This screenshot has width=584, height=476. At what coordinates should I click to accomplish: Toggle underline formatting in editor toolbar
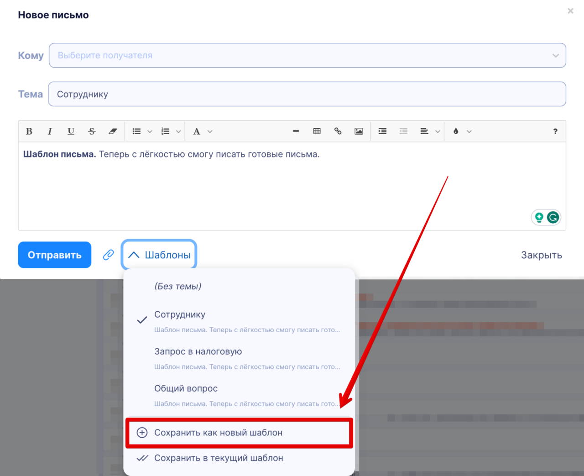[71, 131]
